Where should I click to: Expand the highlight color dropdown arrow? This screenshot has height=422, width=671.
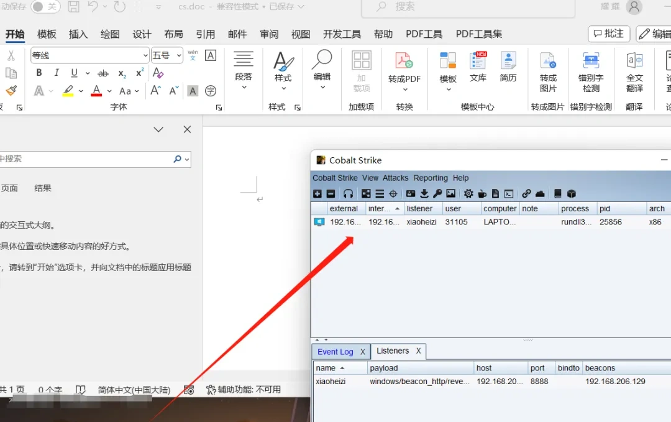[81, 91]
